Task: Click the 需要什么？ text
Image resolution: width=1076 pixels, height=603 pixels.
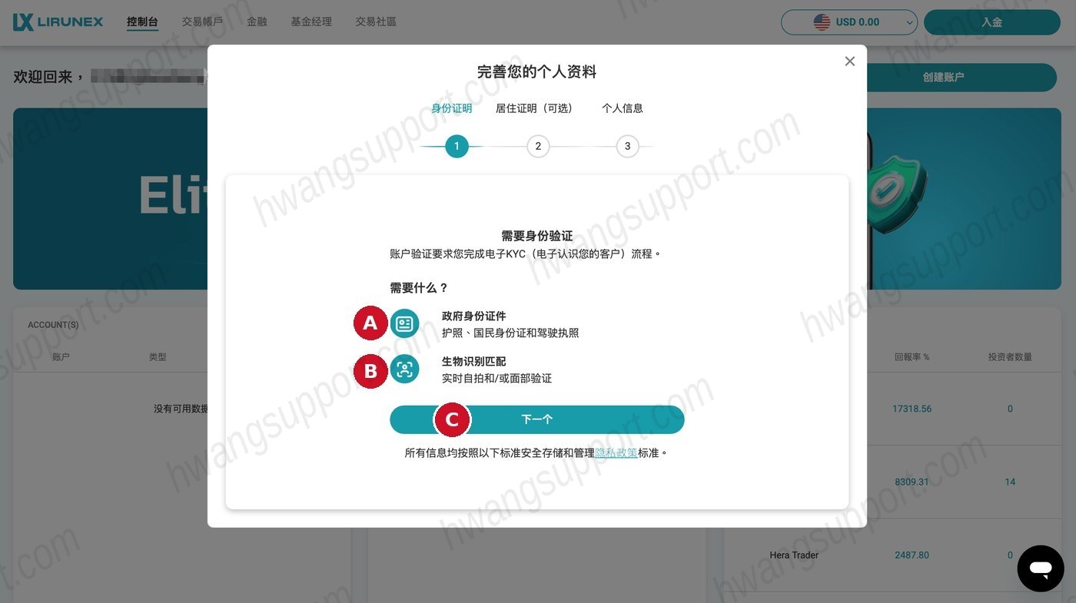Action: (419, 288)
